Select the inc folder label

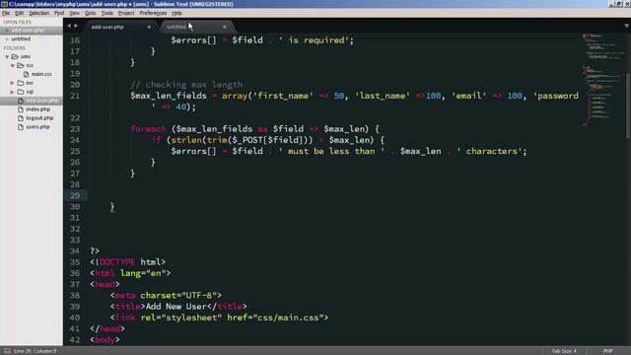coord(30,83)
